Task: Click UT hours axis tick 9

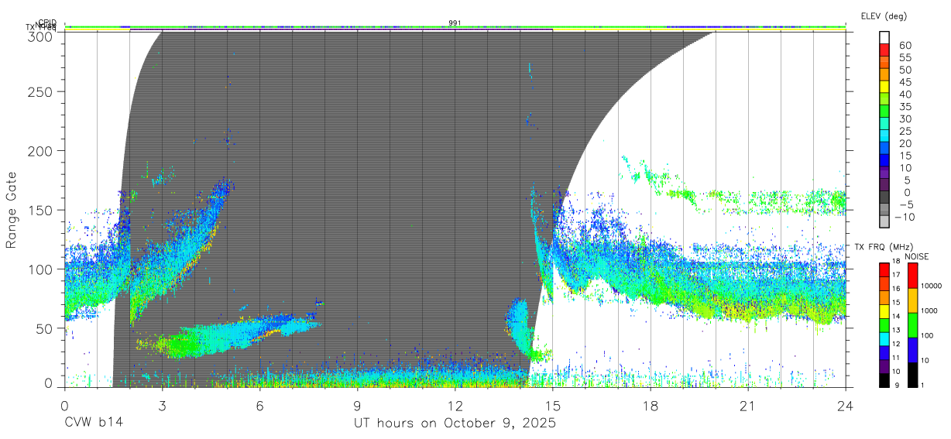Action: pyautogui.click(x=357, y=405)
